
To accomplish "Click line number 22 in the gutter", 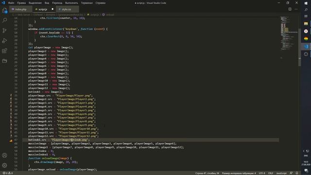I will (x=16, y=48).
